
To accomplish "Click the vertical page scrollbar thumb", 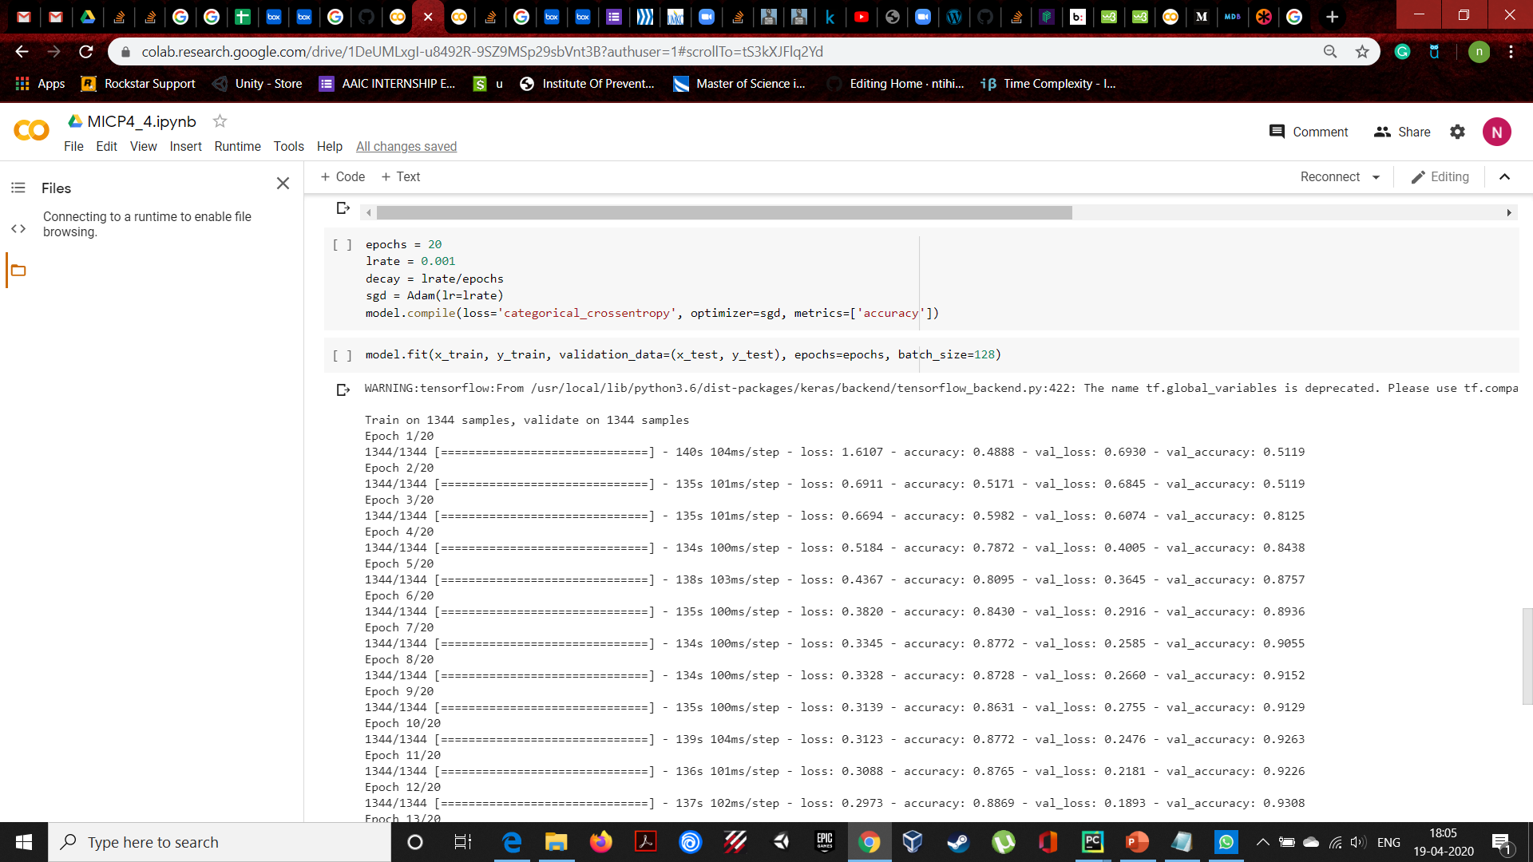I will point(1527,656).
